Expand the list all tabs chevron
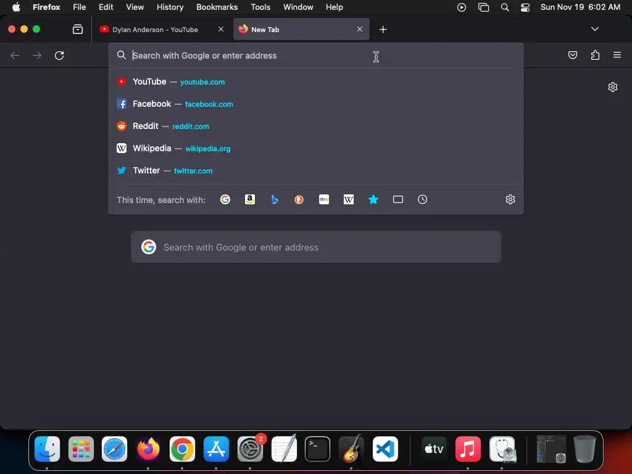The height and width of the screenshot is (474, 632). (594, 29)
